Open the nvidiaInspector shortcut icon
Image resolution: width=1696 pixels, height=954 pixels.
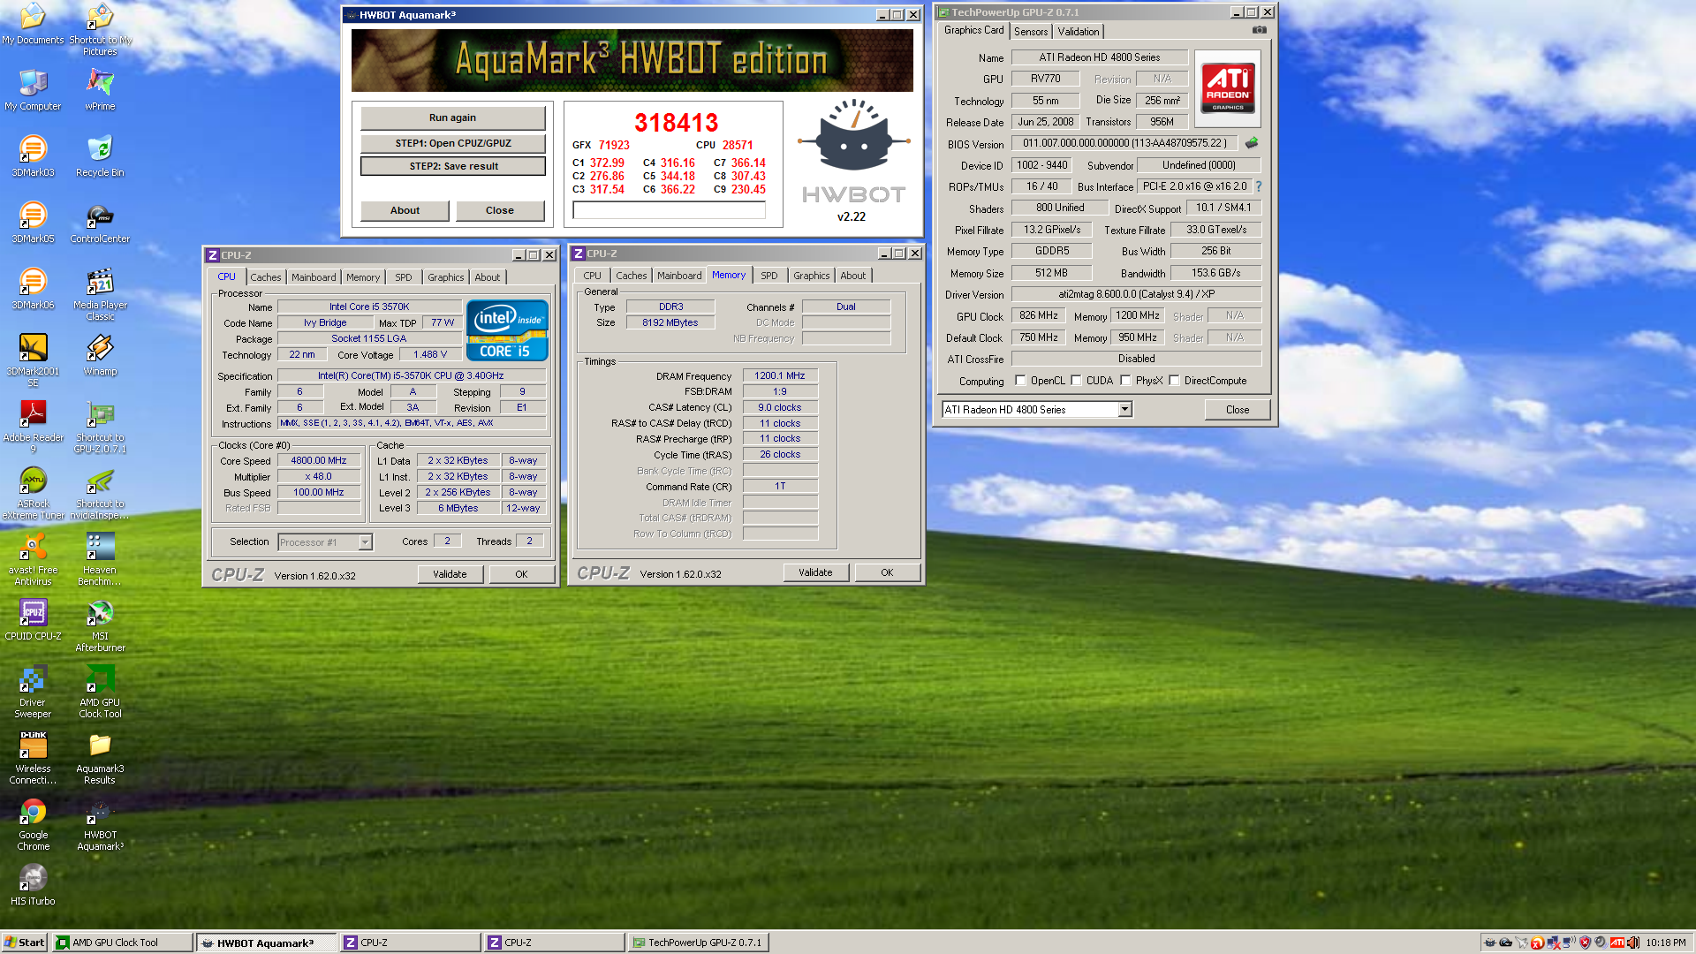click(x=100, y=493)
